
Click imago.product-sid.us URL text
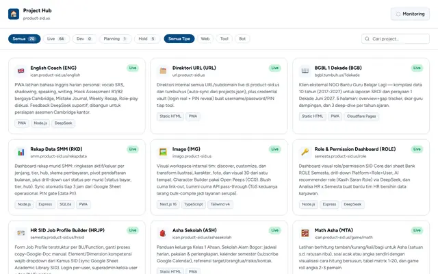pyautogui.click(x=192, y=156)
